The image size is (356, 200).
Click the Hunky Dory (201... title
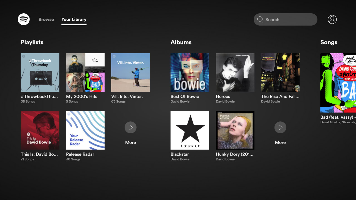pyautogui.click(x=235, y=154)
